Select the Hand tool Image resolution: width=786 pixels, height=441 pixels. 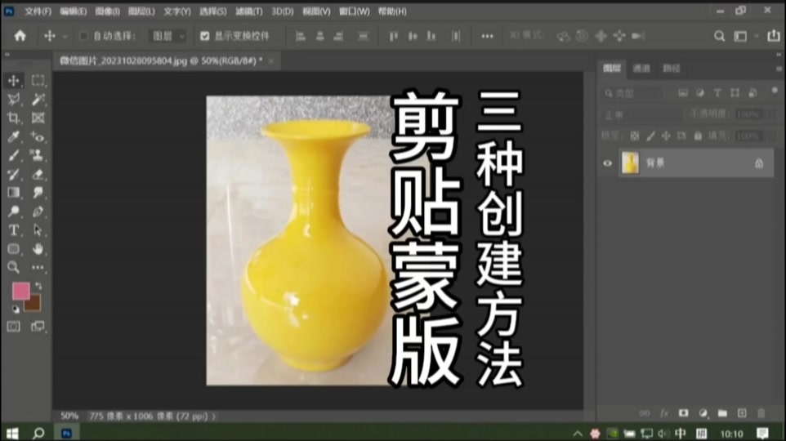(x=38, y=248)
